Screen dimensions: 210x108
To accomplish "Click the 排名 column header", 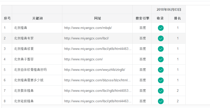I will click(177, 18).
